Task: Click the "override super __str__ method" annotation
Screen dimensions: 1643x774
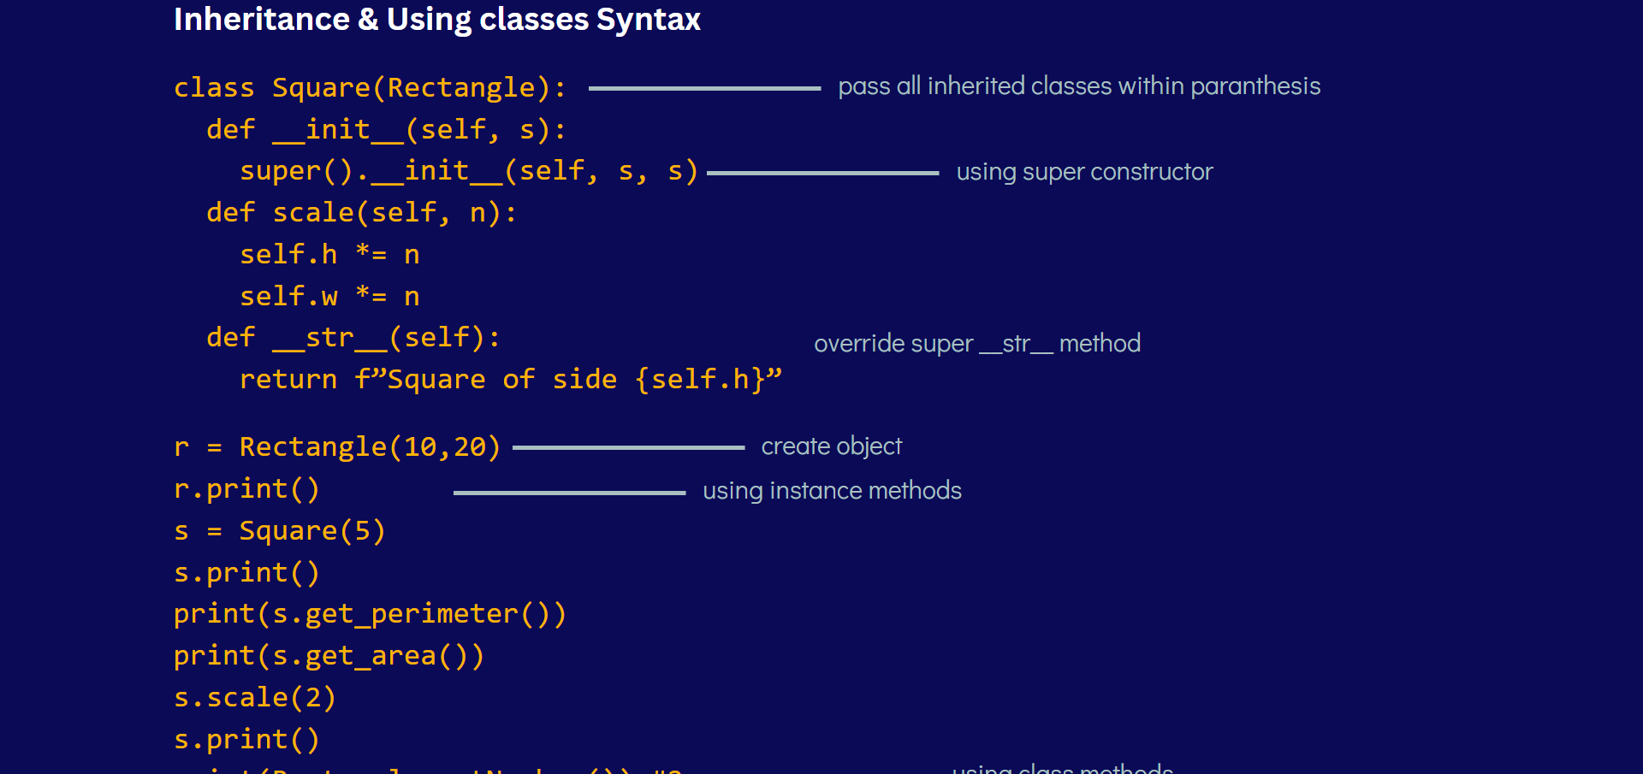Action: pyautogui.click(x=976, y=344)
